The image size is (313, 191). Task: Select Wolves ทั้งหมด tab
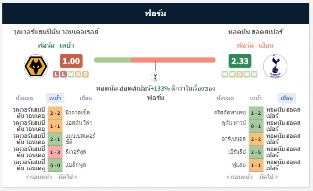pos(24,98)
